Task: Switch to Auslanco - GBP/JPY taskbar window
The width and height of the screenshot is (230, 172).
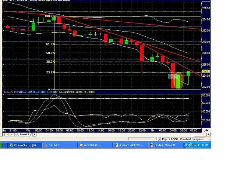Action: [130, 145]
